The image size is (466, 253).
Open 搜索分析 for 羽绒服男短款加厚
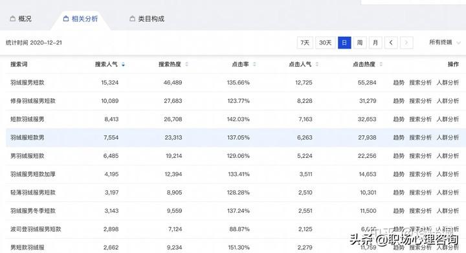point(420,174)
